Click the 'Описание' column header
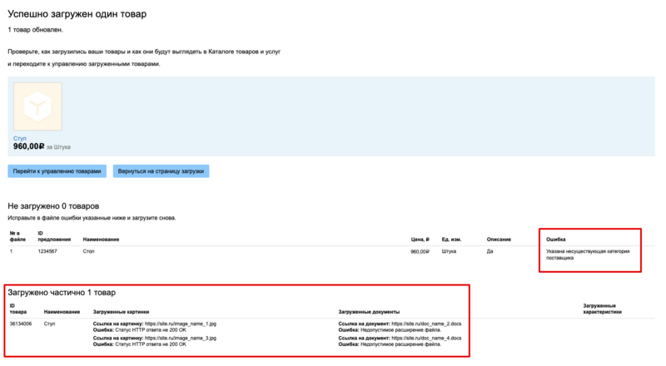 coord(498,239)
